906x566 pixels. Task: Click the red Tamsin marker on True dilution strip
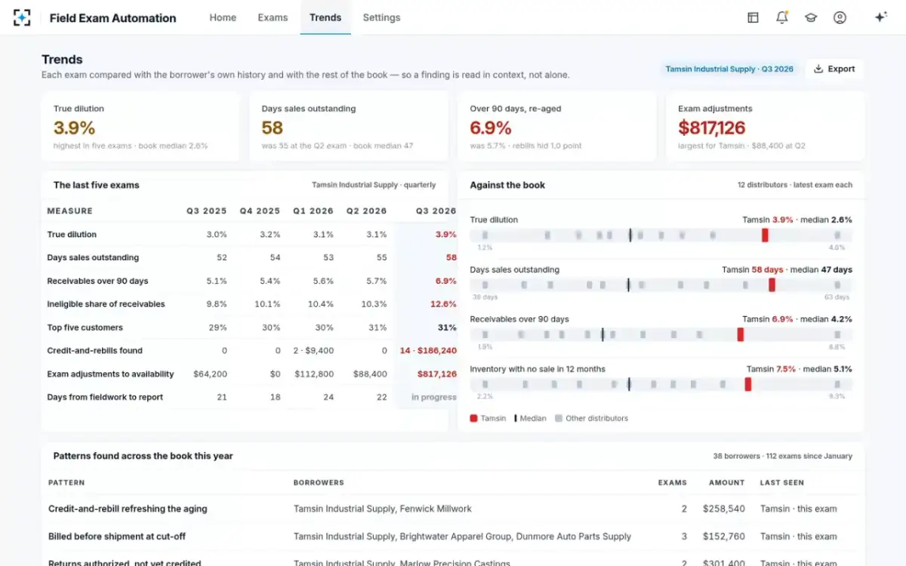pyautogui.click(x=765, y=235)
